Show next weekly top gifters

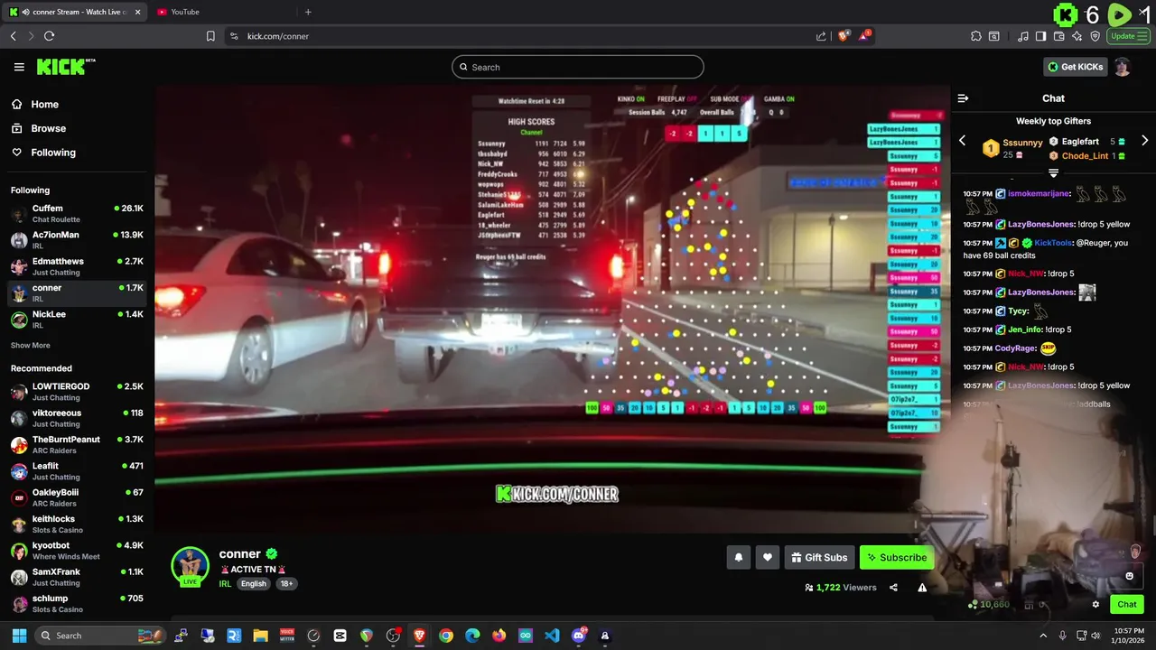(1144, 141)
